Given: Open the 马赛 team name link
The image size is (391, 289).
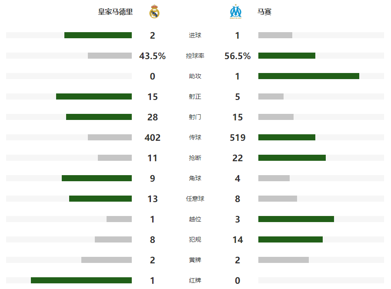Looking at the screenshot, I should click(x=264, y=12).
